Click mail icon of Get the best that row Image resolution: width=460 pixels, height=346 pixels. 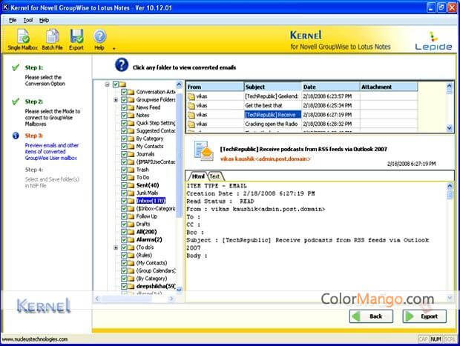tap(191, 106)
